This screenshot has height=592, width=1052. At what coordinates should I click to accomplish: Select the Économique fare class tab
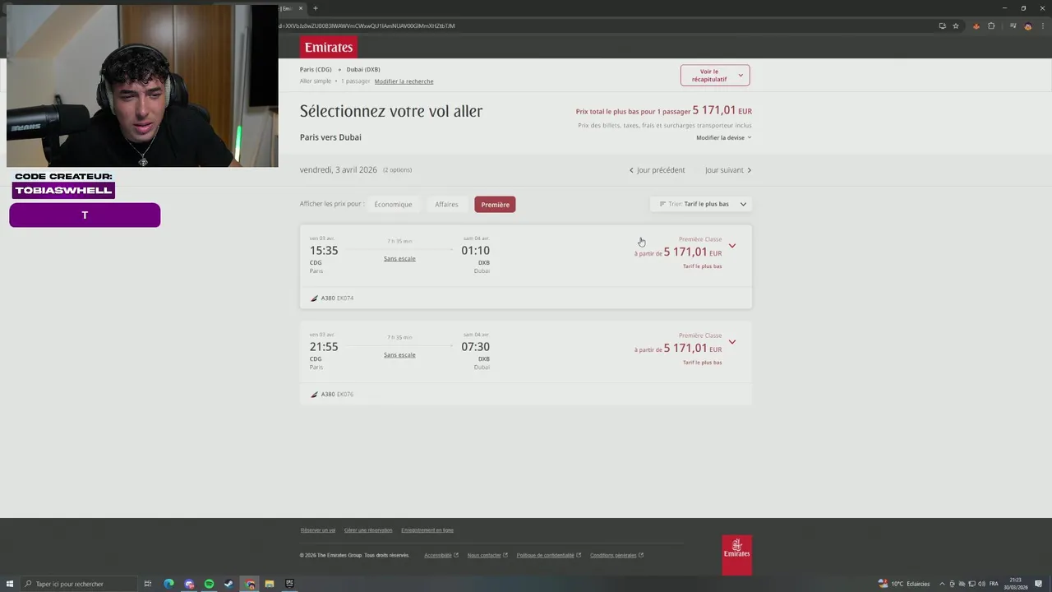393,204
